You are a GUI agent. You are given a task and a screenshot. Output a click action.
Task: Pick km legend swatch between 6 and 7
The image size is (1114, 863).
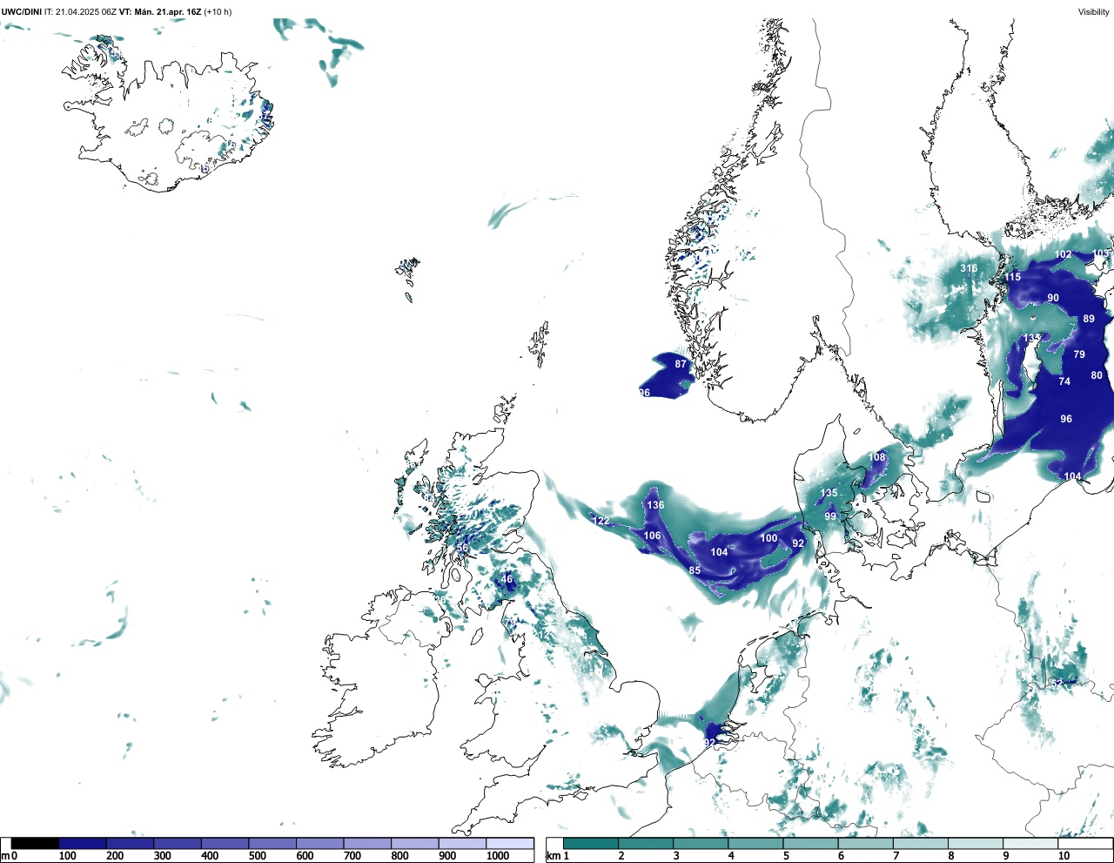(865, 843)
